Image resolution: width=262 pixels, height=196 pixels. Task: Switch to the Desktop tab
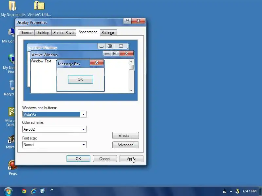(x=43, y=32)
